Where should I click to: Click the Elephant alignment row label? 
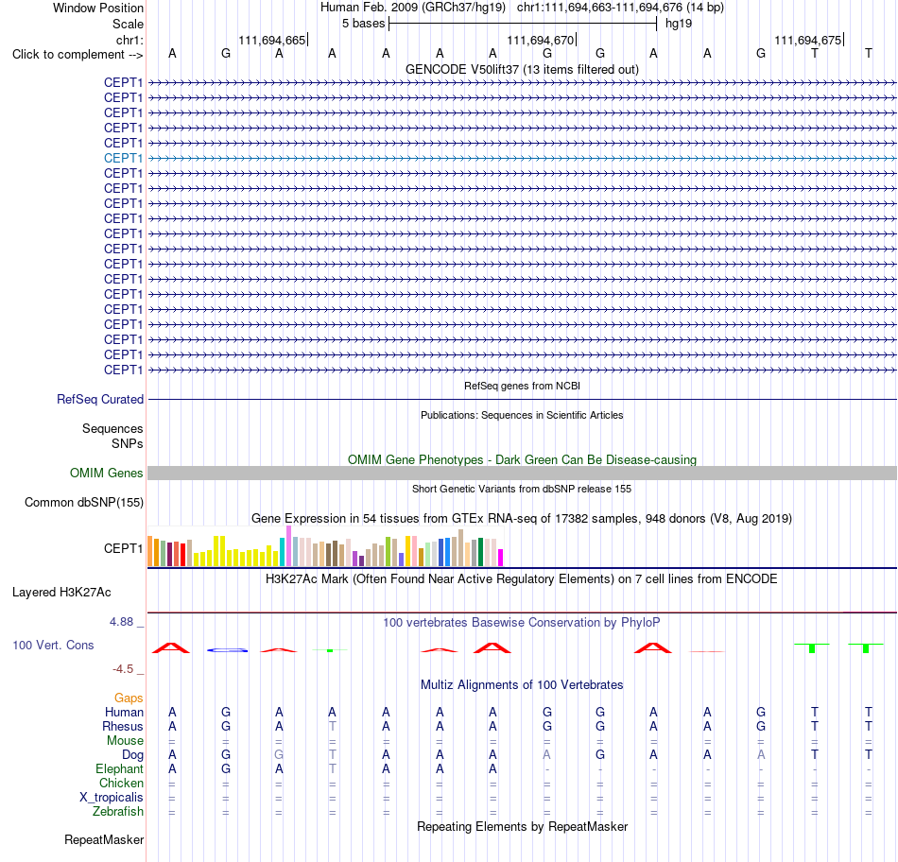[120, 769]
